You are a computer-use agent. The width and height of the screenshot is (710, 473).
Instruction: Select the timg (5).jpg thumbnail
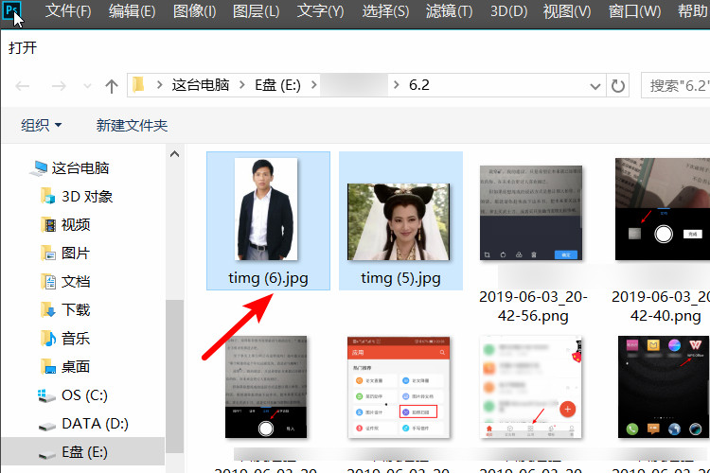(x=399, y=221)
